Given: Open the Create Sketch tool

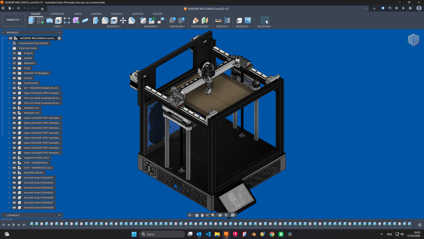Looking at the screenshot, I should point(41,20).
